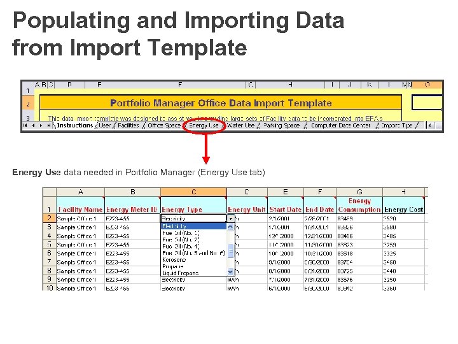
Task: Click the Energy Cost header cell
Action: [x=403, y=205]
